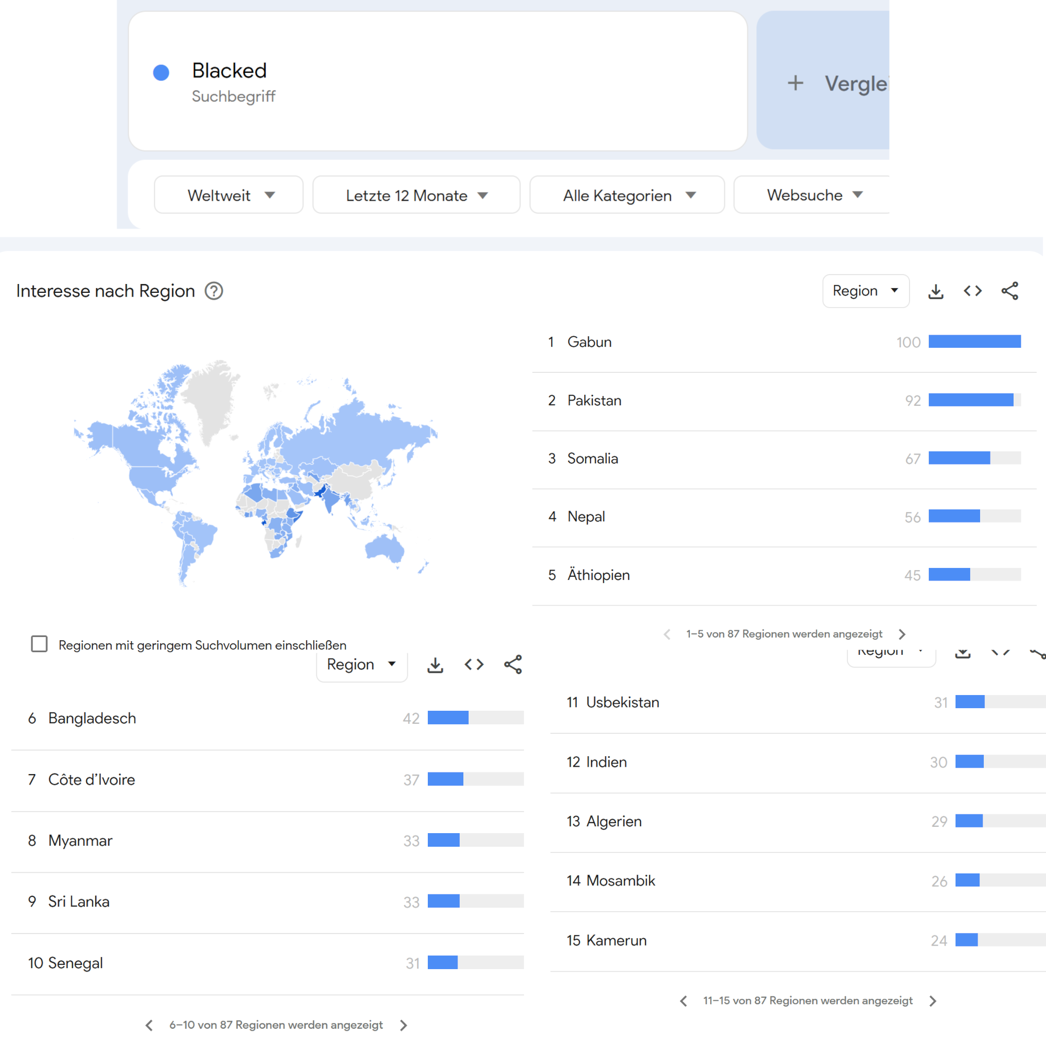
Task: Select Äthiopien in the region list
Action: pos(784,575)
